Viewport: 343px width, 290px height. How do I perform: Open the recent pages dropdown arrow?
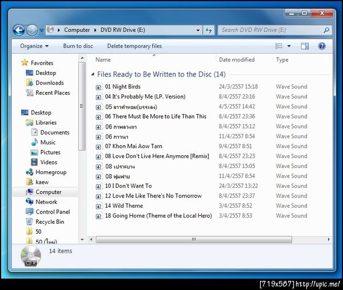point(41,30)
